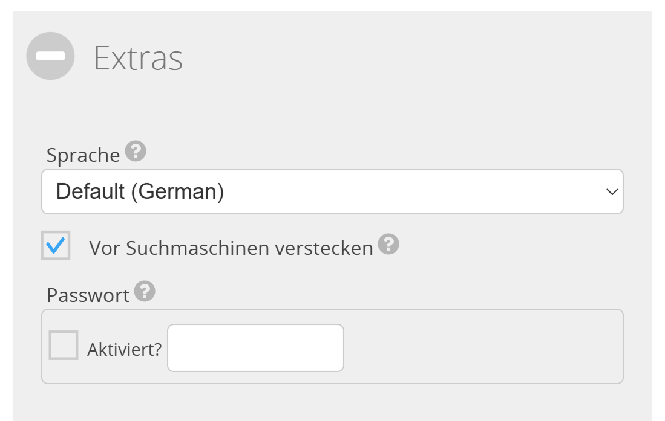Viewport: 665px width, 421px height.
Task: Select the "Default (German)" value text
Action: [140, 191]
